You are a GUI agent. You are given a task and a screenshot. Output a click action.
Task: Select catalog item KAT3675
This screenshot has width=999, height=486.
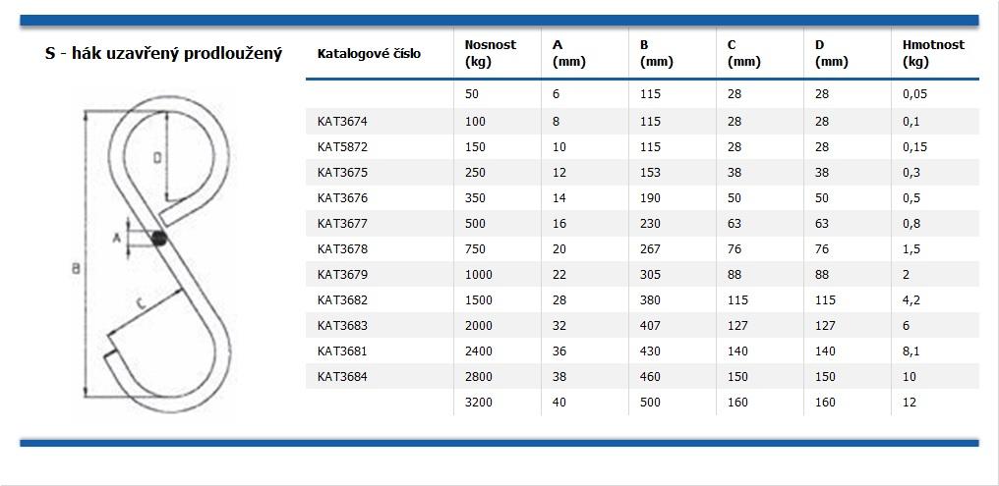tap(340, 172)
